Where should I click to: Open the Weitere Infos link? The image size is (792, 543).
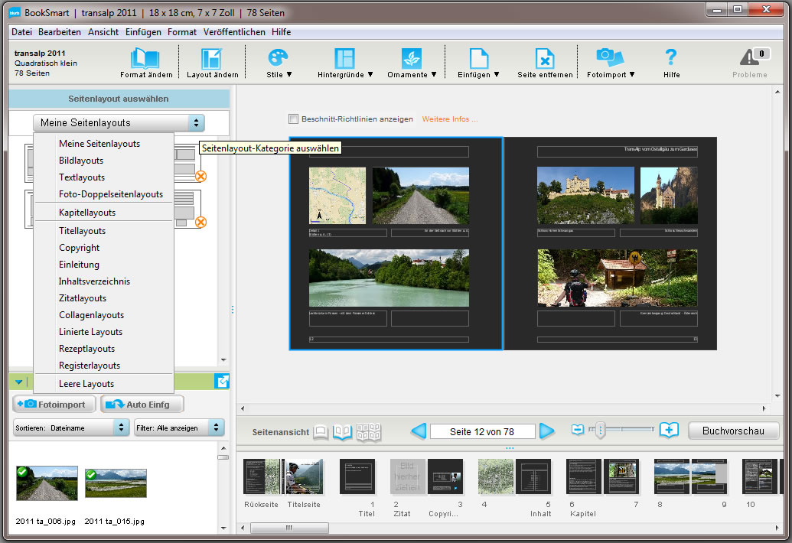[450, 119]
